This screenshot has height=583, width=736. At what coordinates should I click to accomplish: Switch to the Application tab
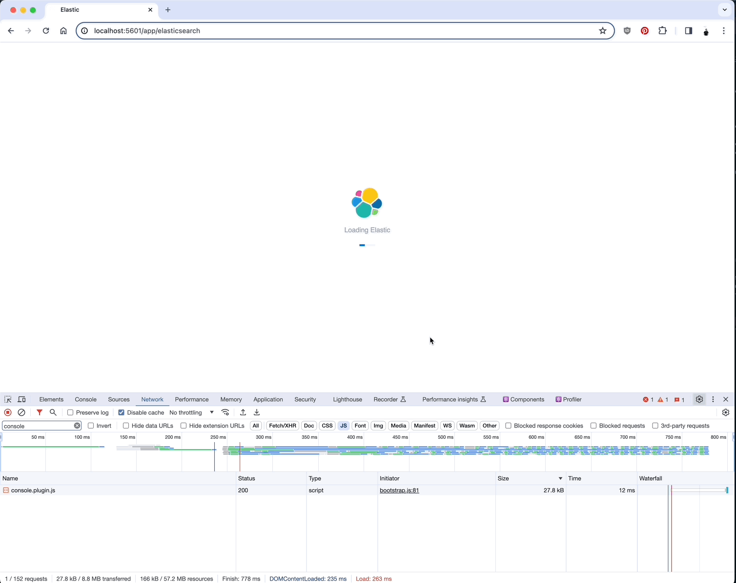click(x=268, y=399)
